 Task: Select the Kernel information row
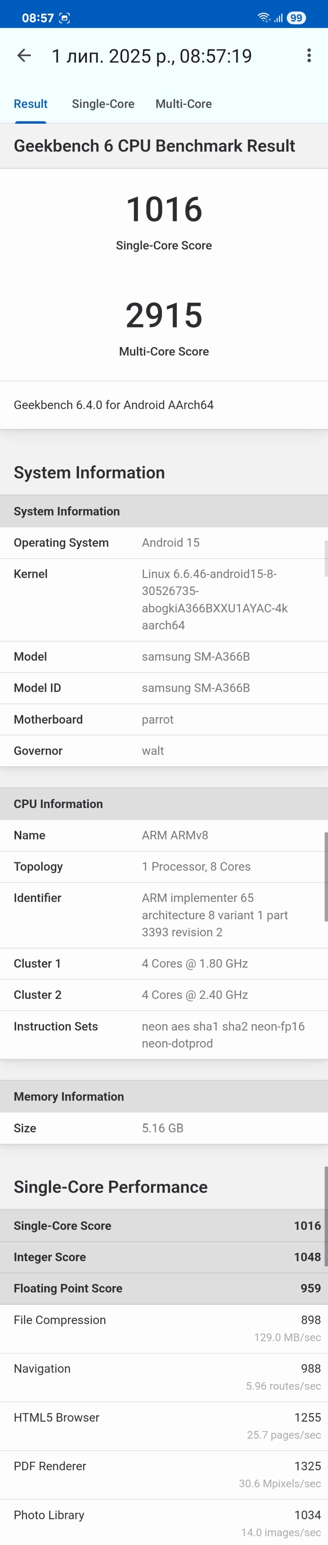coord(164,600)
